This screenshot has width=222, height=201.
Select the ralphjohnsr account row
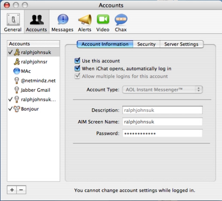pyautogui.click(x=33, y=62)
